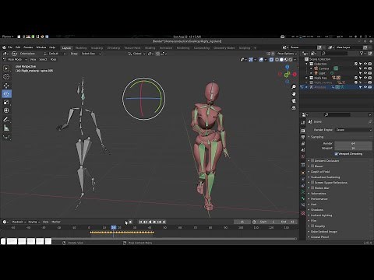Play the animation in the timeline
374x280 pixels.
pos(155,222)
